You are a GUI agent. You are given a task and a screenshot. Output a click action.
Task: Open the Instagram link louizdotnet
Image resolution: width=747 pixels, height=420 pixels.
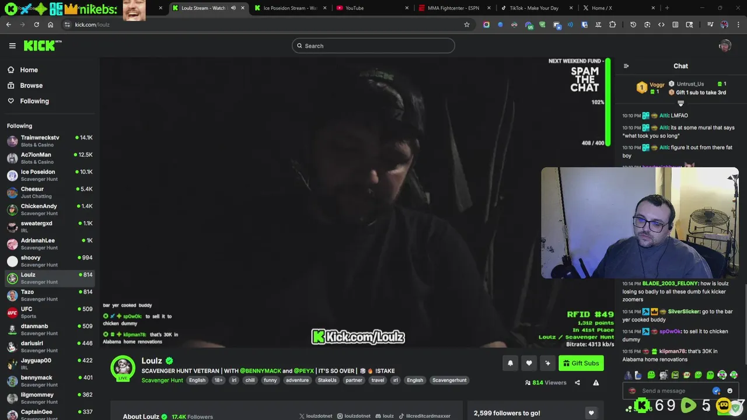(x=354, y=416)
